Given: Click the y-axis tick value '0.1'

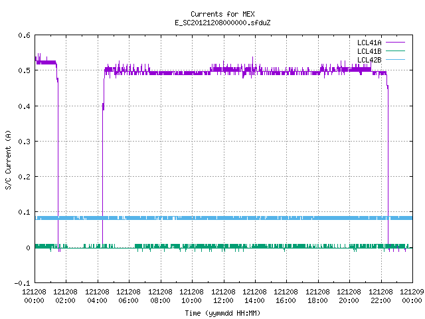Looking at the screenshot, I should pos(24,212).
